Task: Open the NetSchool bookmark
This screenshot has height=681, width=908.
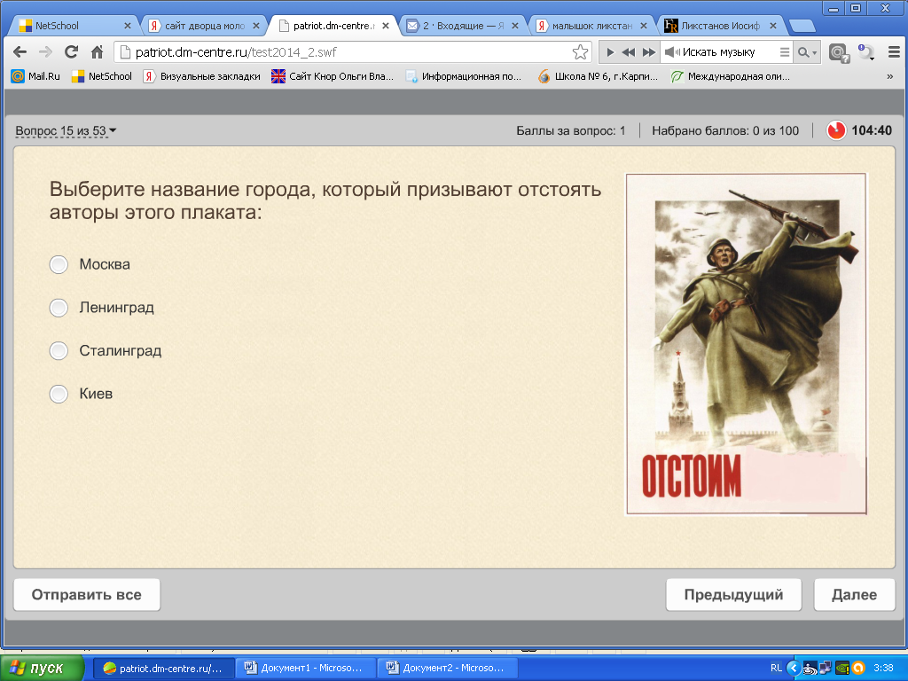Action: coord(102,76)
